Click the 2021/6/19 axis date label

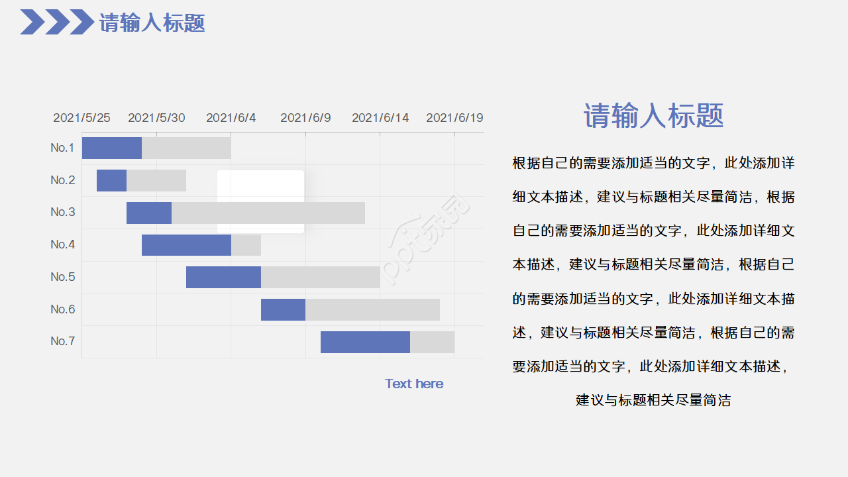point(454,117)
